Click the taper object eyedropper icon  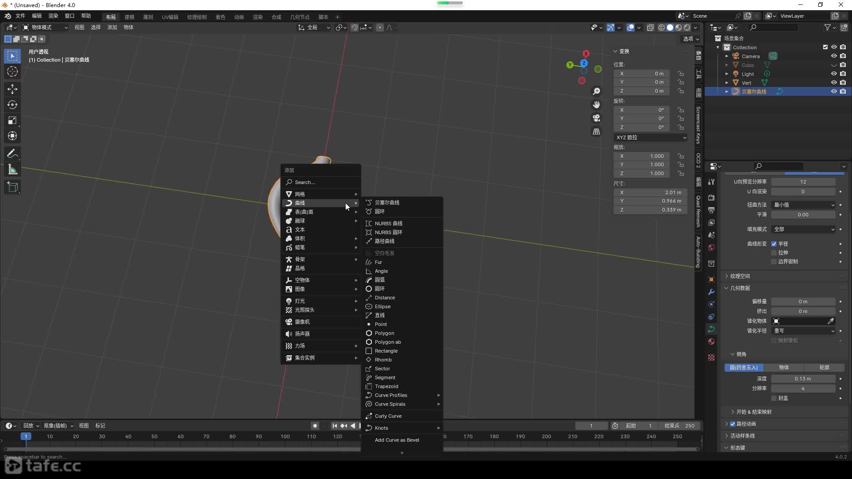[x=831, y=321]
